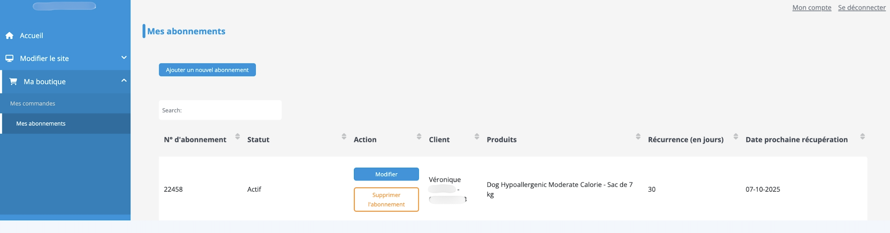
Task: Click Supprimer l'abonnement button
Action: [x=386, y=199]
